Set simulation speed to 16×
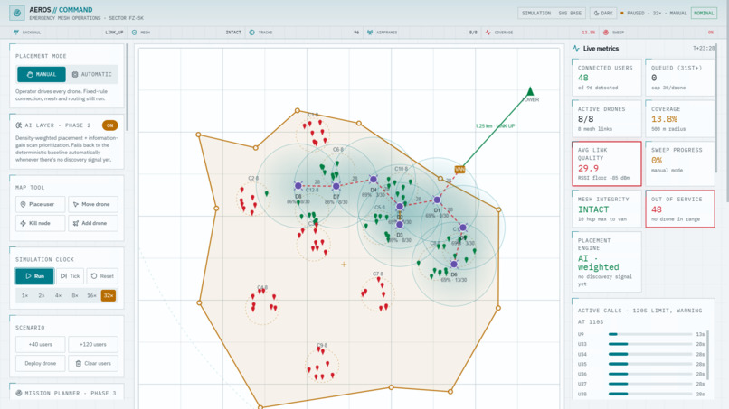729x409 pixels. [x=91, y=296]
